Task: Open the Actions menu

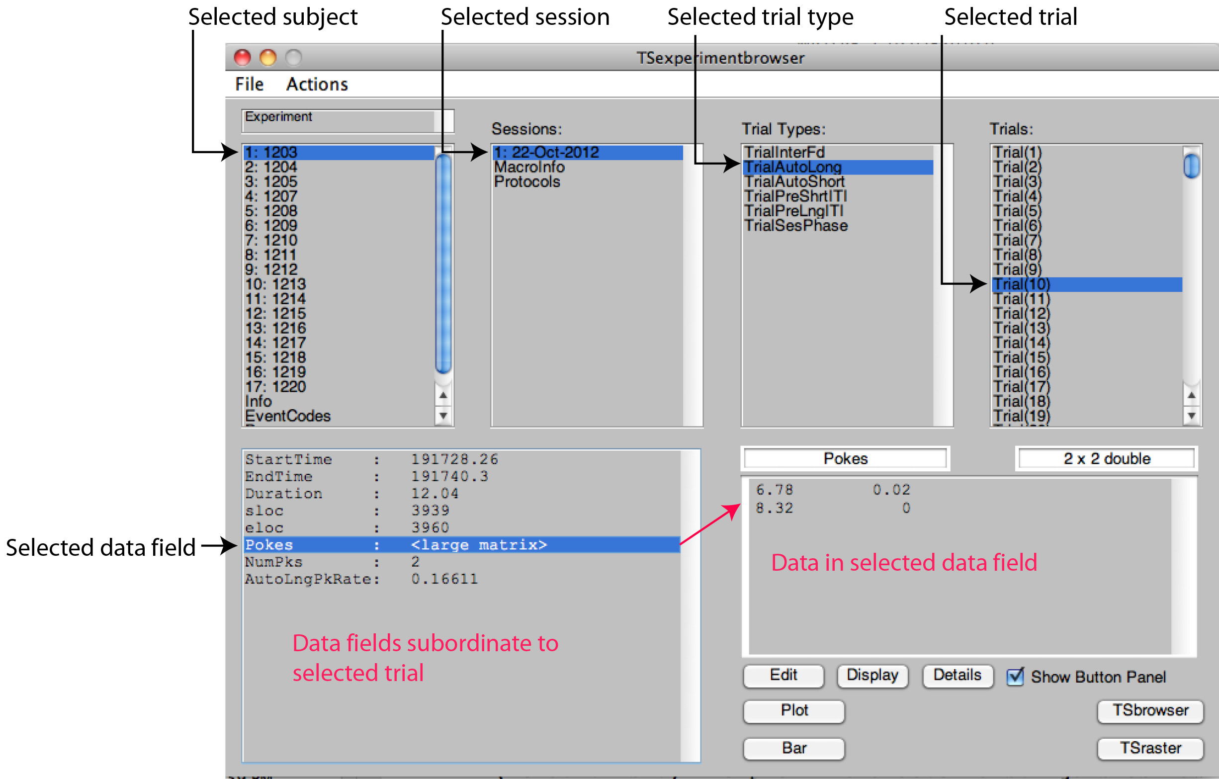Action: pyautogui.click(x=317, y=84)
